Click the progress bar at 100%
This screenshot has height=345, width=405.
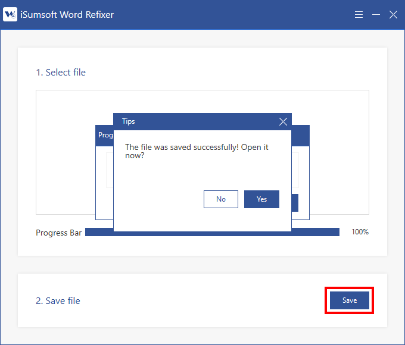coord(212,232)
